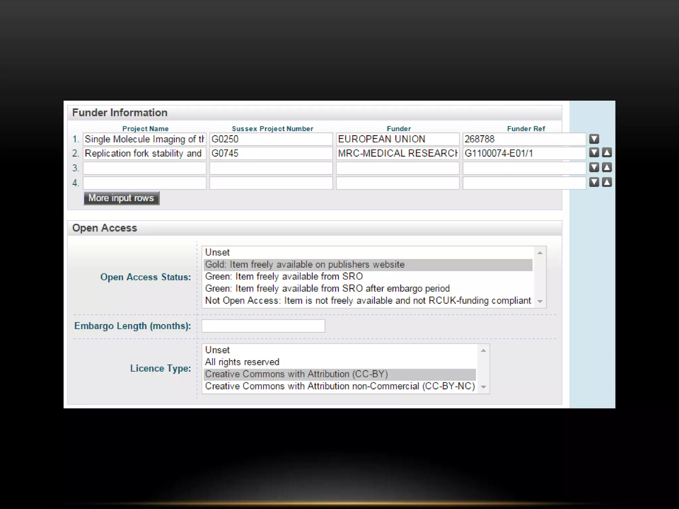Move funder row 2 up arrow icon

607,152
